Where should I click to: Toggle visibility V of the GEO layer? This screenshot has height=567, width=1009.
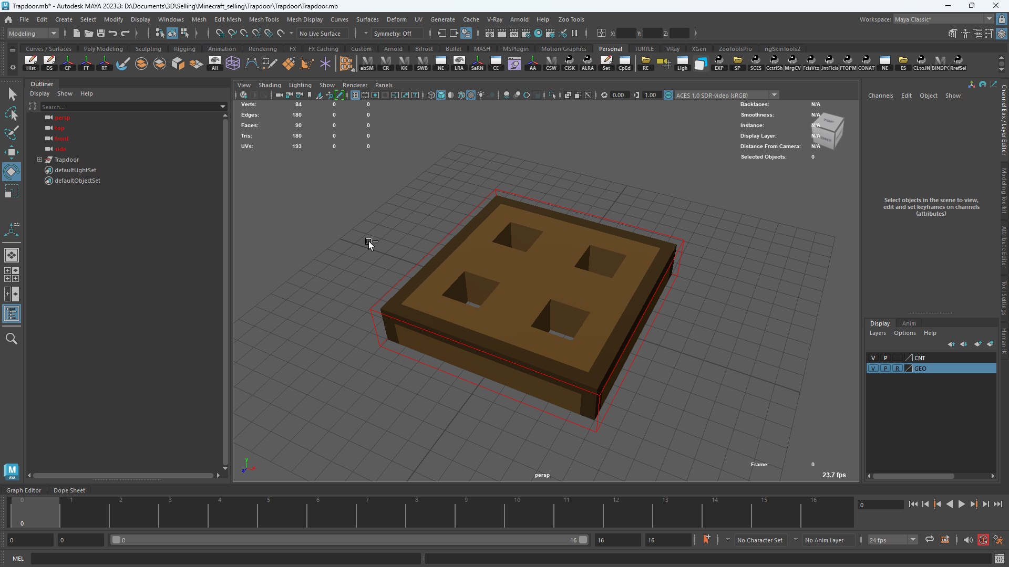tap(873, 369)
